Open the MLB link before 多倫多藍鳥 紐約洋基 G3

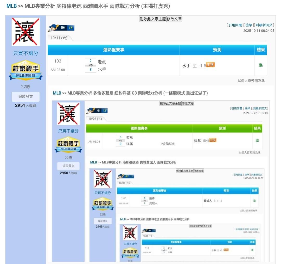(x=57, y=93)
